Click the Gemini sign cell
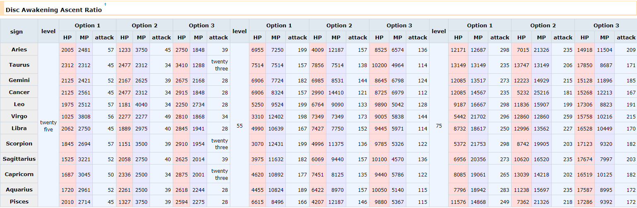 [19, 80]
